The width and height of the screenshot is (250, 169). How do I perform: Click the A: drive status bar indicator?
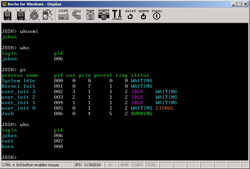[111, 165]
